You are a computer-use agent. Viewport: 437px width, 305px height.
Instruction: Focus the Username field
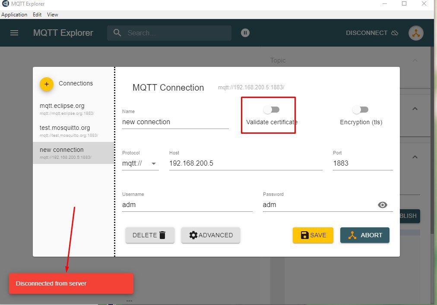point(187,205)
